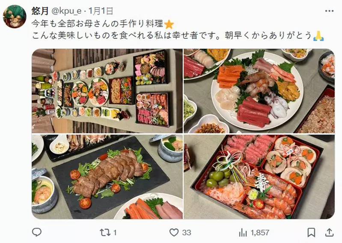Open bottom-left roast beef slate photo
This screenshot has height=243, width=342.
(x=107, y=177)
